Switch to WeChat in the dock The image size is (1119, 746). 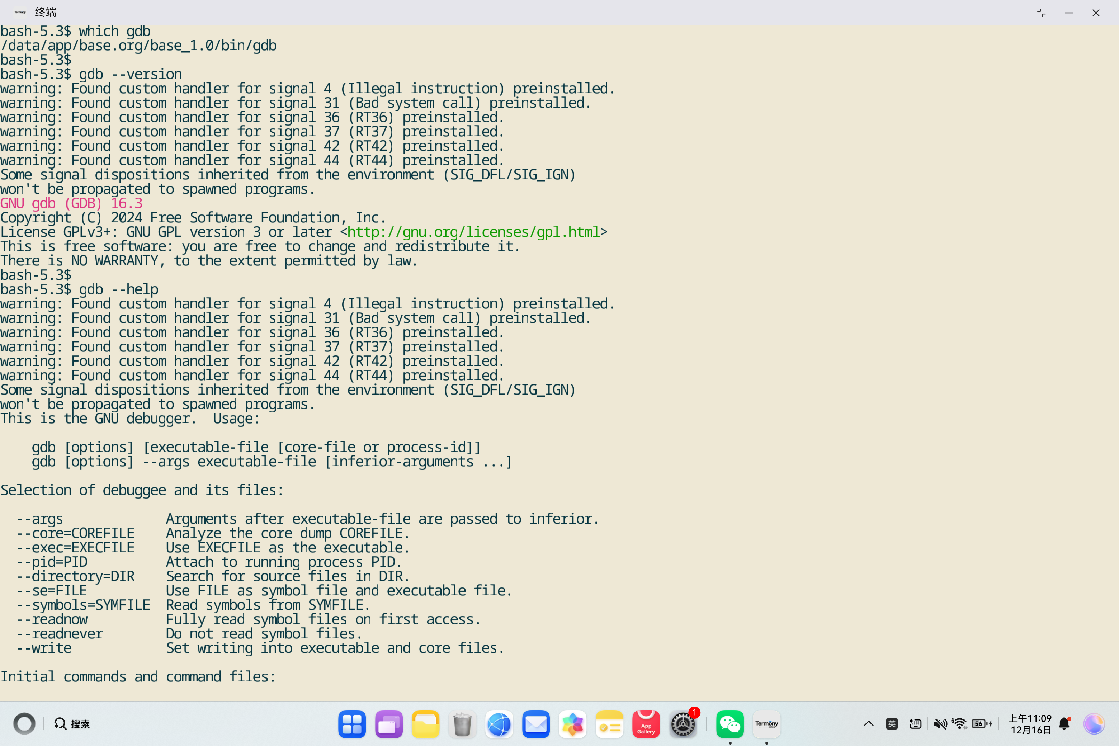click(730, 724)
